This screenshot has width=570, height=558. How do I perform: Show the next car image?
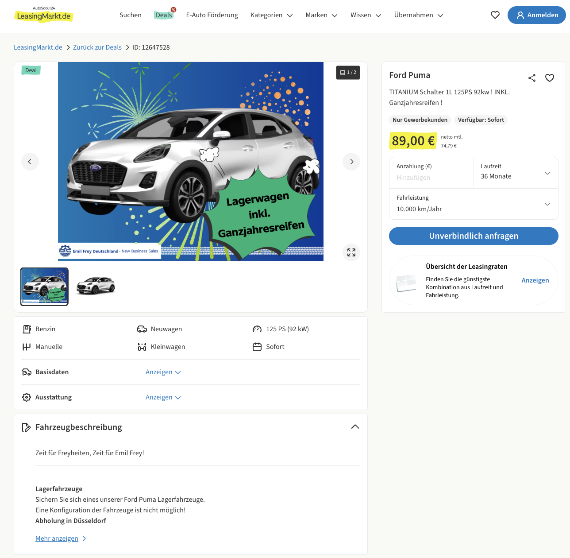(351, 162)
